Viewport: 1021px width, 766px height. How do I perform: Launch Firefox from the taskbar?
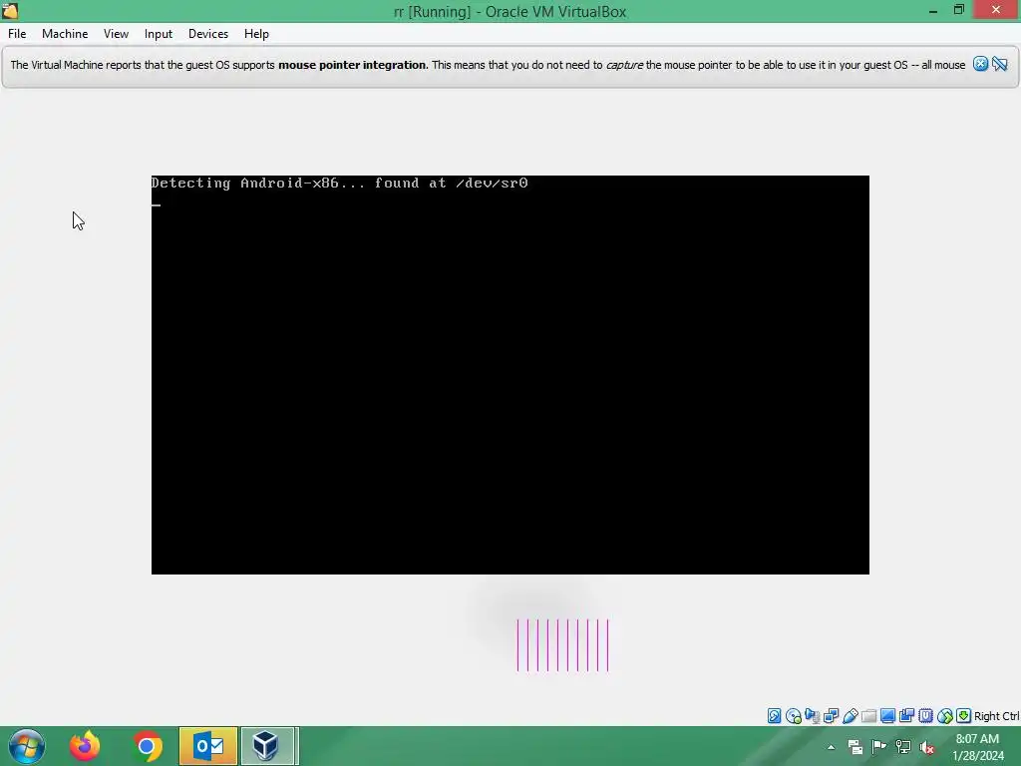tap(85, 746)
